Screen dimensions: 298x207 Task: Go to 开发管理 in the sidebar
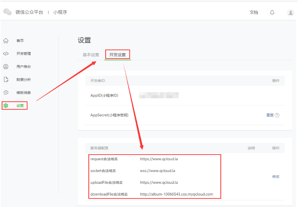tap(24, 54)
